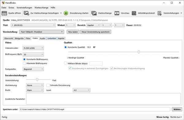Image resolution: width=184 pixels, height=120 pixels.
Task: Click the source name Video_241017141816
Action: click(21, 20)
